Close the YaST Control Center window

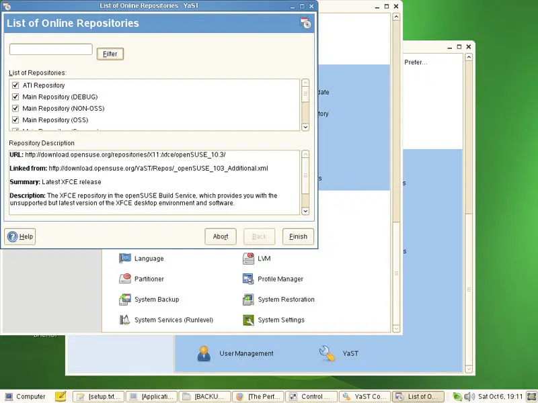396,6
